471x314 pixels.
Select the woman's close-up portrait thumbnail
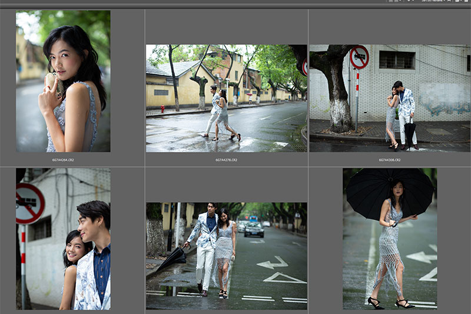[63, 81]
